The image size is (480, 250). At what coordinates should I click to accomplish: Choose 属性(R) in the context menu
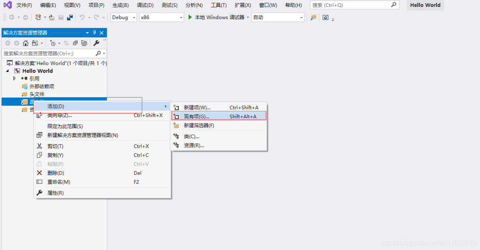(x=102, y=193)
